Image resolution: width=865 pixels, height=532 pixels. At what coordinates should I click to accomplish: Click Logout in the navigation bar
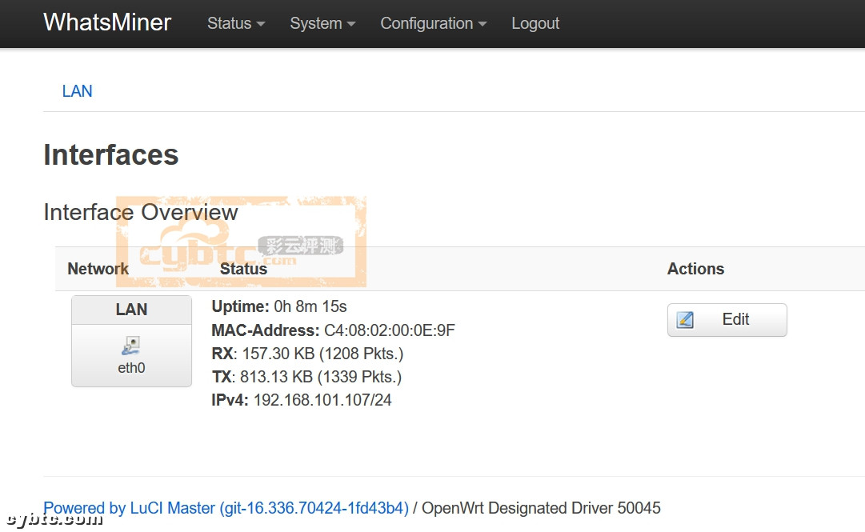coord(535,23)
